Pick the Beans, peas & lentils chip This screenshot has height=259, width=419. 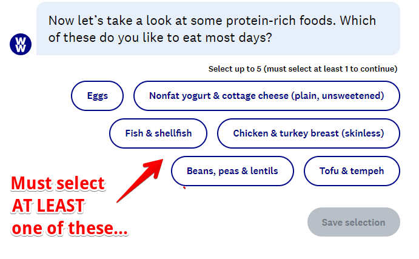[232, 171]
